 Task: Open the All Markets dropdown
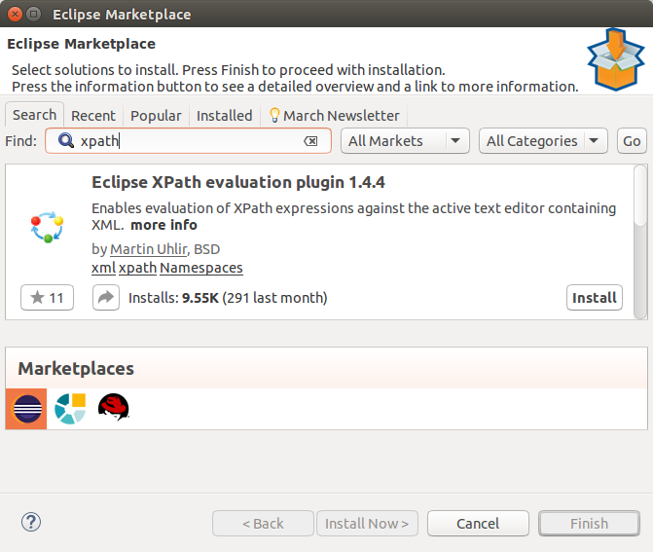[x=405, y=141]
